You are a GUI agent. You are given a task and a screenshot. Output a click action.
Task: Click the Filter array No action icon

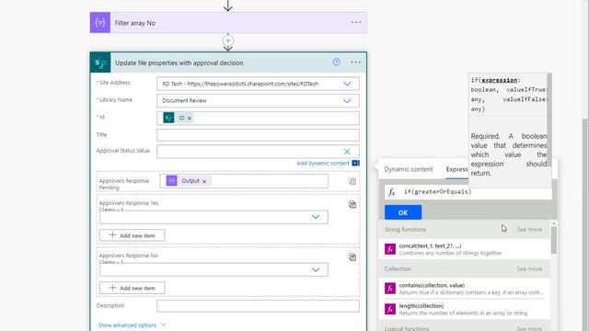pyautogui.click(x=100, y=22)
